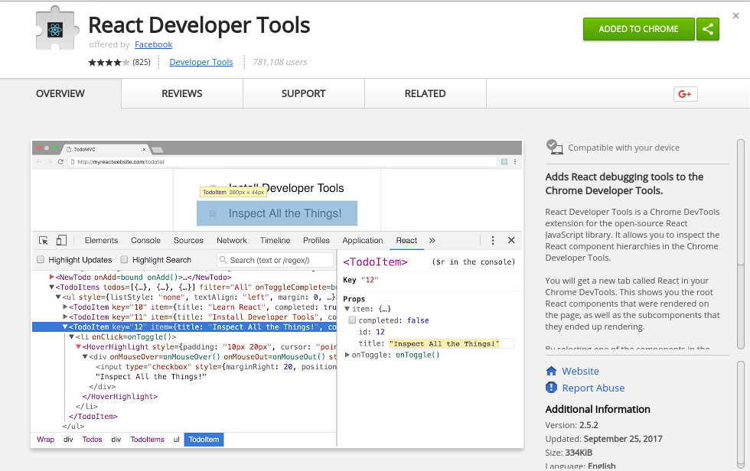Switch to the RELATED tab
Screen dimensions: 750x471
[x=426, y=93]
